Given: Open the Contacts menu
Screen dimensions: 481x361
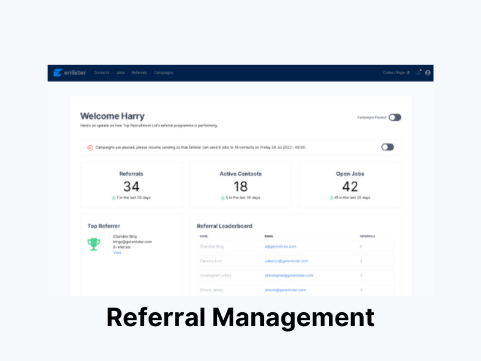Looking at the screenshot, I should click(102, 73).
